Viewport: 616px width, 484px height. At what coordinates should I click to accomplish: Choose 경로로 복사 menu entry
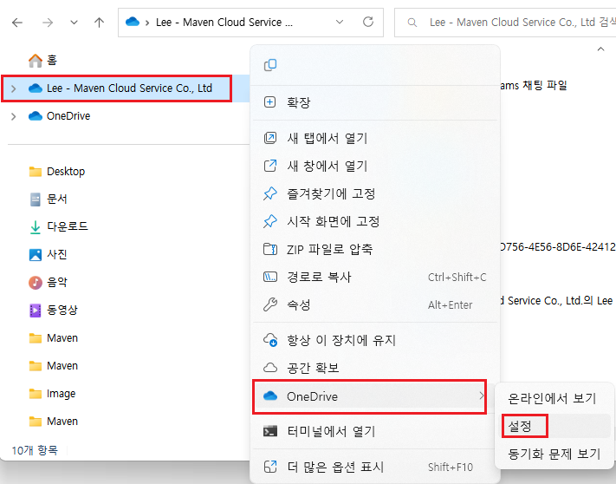coord(375,278)
